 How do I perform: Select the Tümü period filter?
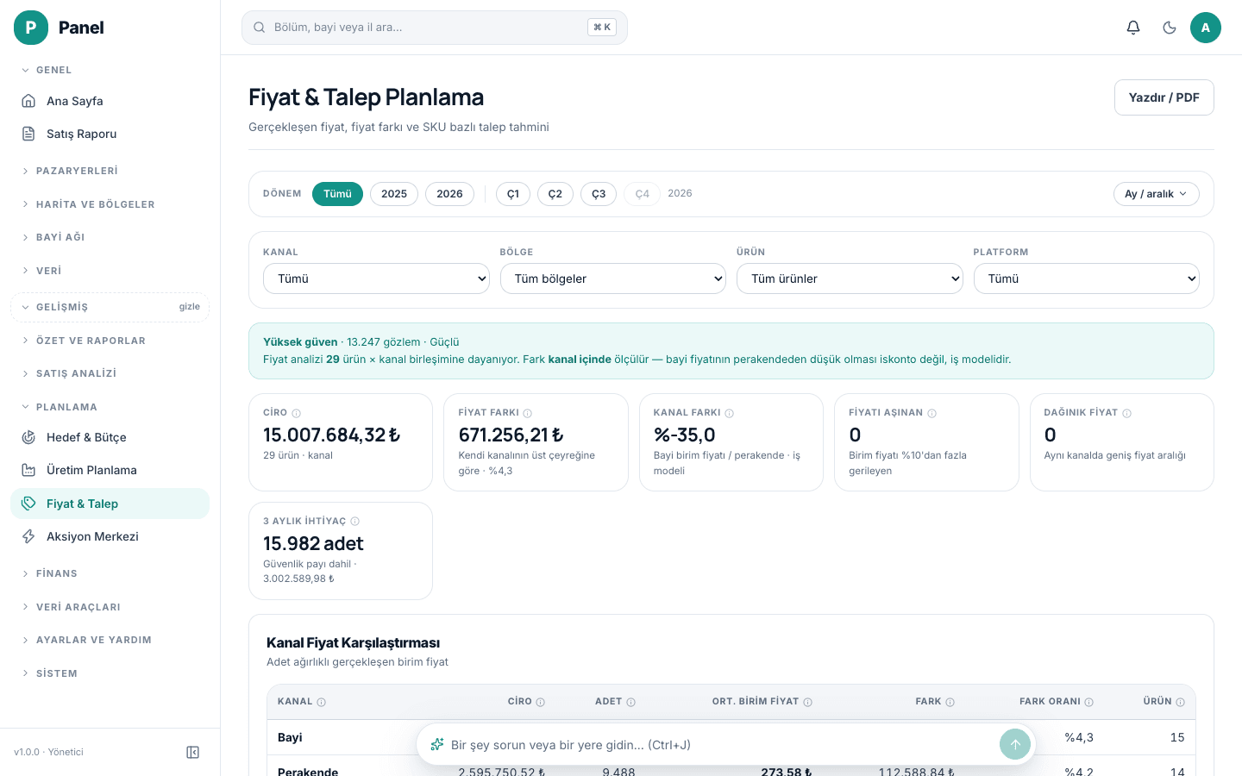[x=337, y=194]
